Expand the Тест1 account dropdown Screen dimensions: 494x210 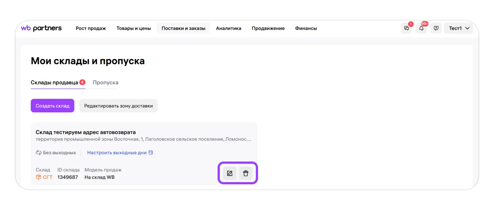tap(459, 28)
